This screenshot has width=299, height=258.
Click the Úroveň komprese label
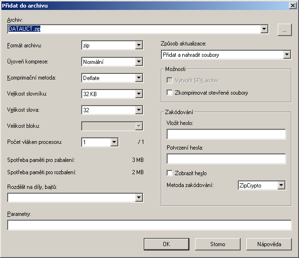(x=28, y=62)
